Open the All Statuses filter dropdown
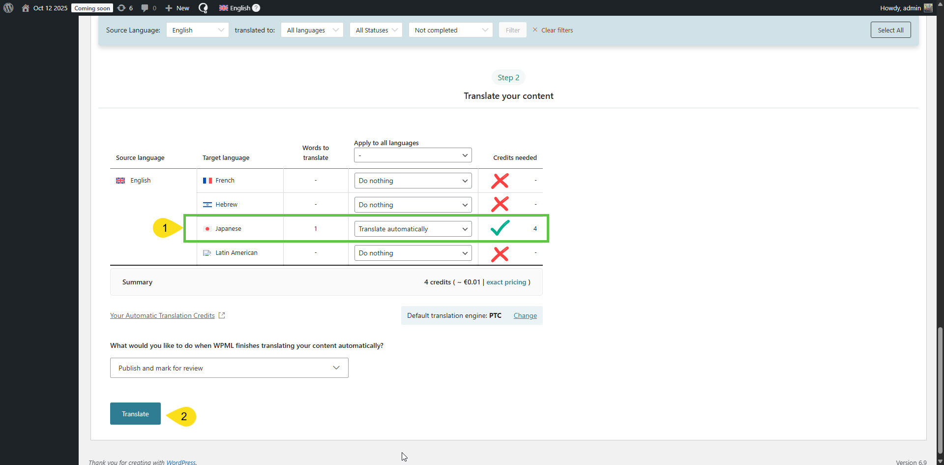The height and width of the screenshot is (465, 944). click(x=376, y=30)
